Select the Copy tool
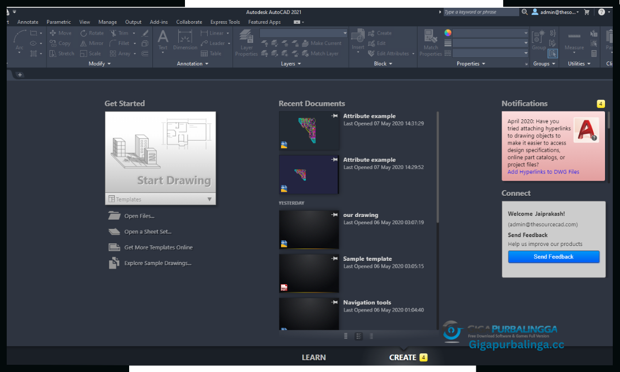The image size is (620, 372). point(60,43)
